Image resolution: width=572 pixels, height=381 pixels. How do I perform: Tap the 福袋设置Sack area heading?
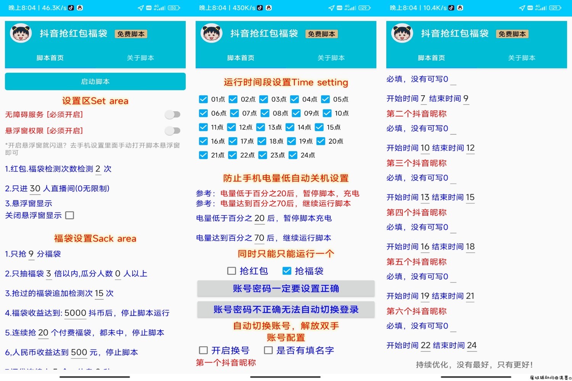95,239
